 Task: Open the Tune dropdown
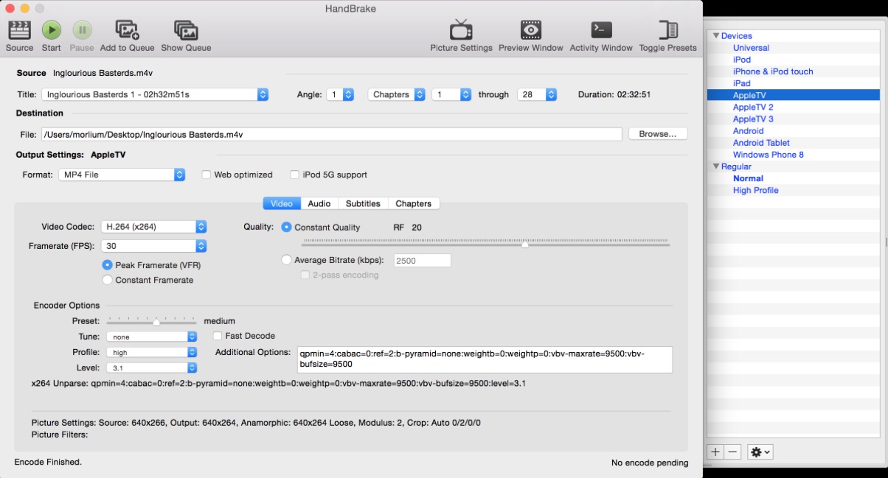point(152,337)
